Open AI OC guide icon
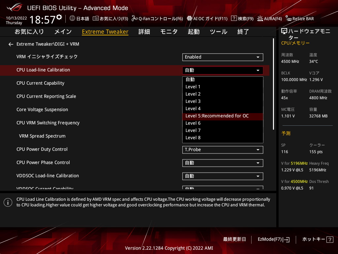Viewport: 338px width, 254px height. pos(189,19)
